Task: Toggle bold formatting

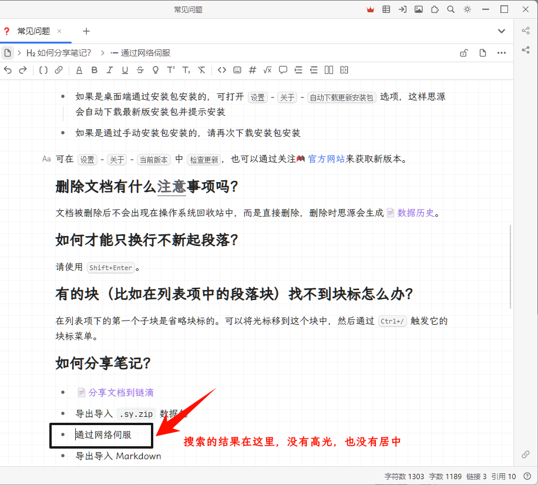Action: coord(95,70)
